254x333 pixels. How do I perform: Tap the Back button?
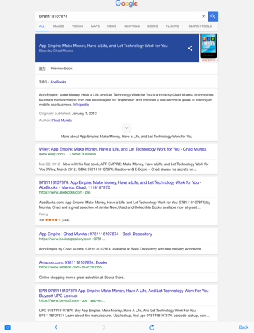(244, 327)
